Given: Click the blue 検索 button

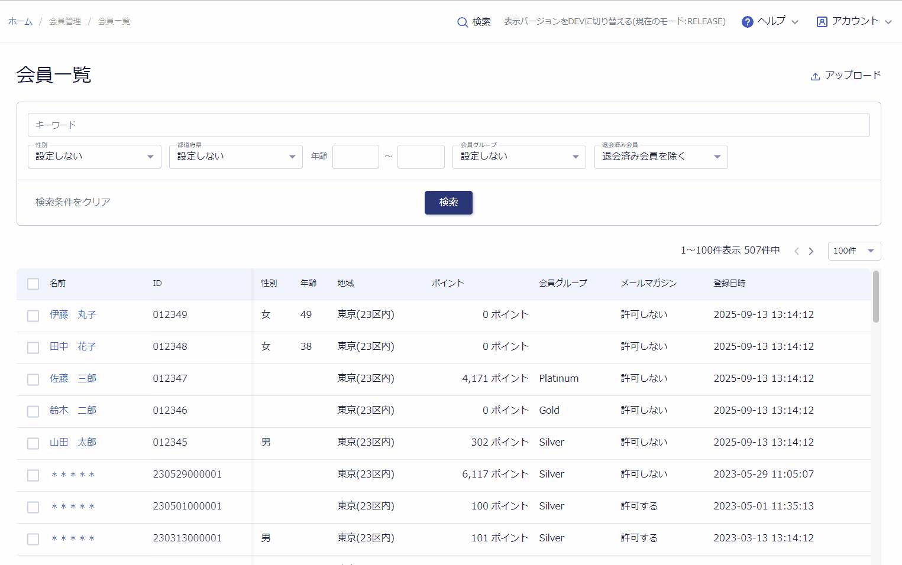Looking at the screenshot, I should (x=448, y=203).
